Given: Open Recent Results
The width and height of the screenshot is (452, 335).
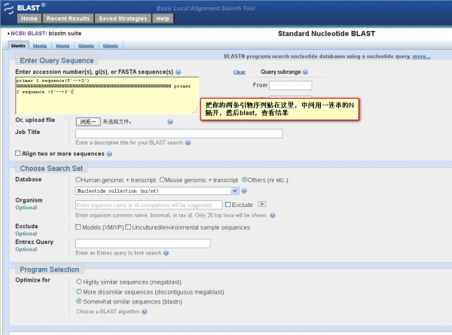Looking at the screenshot, I should click(x=68, y=18).
